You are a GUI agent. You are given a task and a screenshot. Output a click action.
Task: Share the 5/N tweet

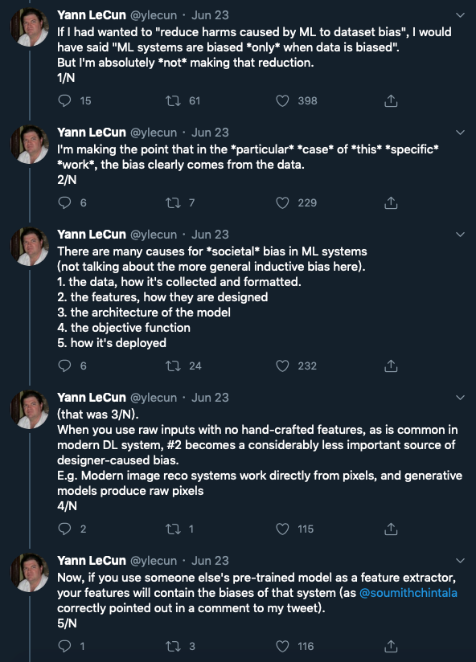tap(391, 646)
